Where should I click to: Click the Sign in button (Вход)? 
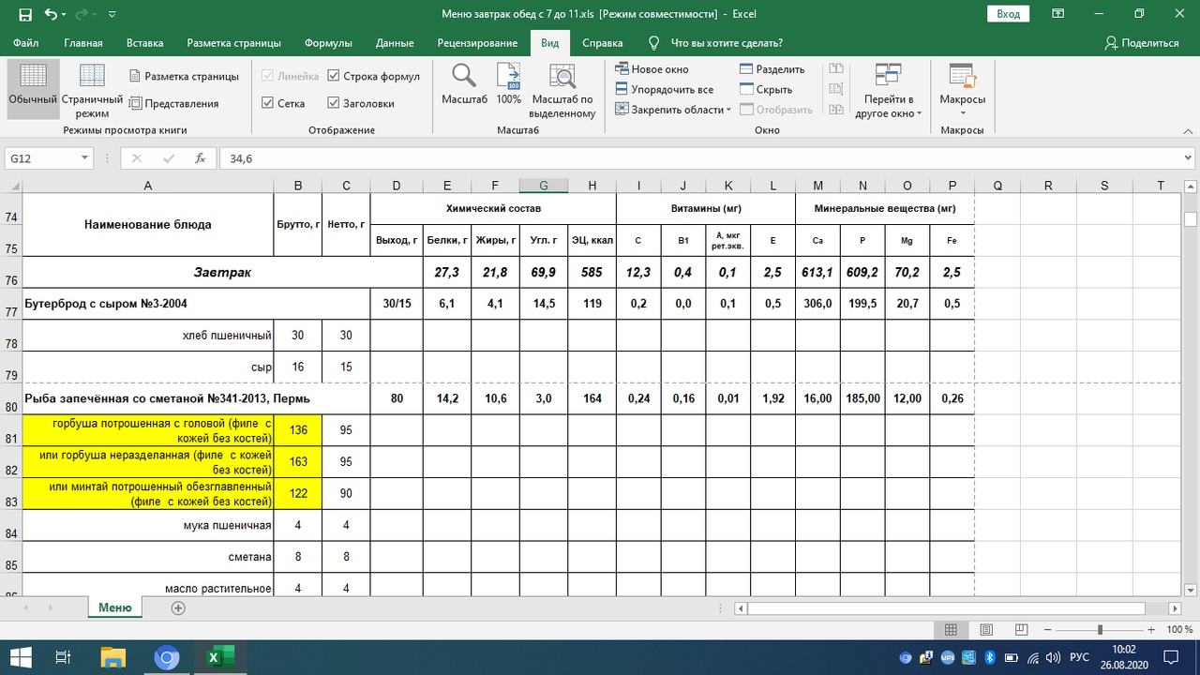pyautogui.click(x=1008, y=14)
